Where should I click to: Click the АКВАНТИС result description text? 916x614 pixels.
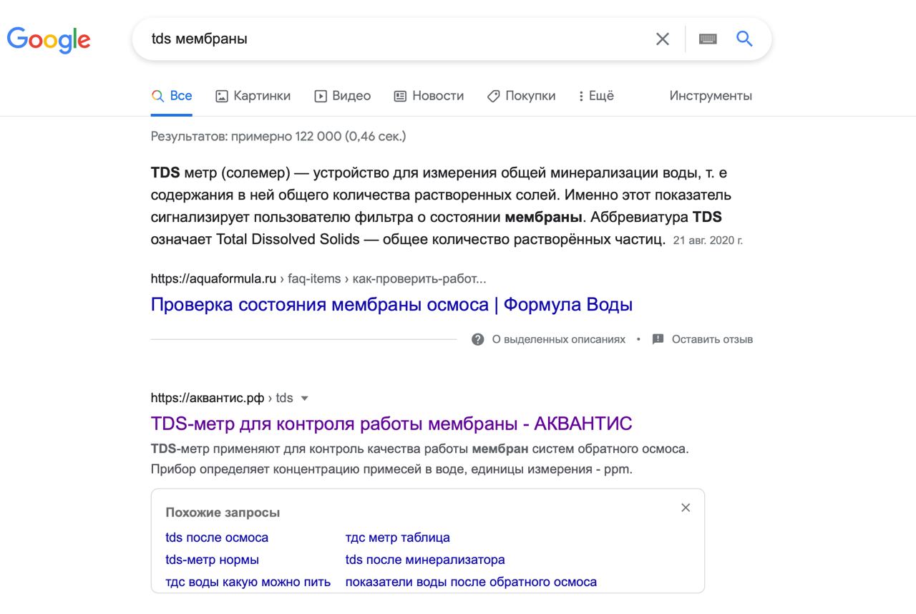(x=419, y=459)
